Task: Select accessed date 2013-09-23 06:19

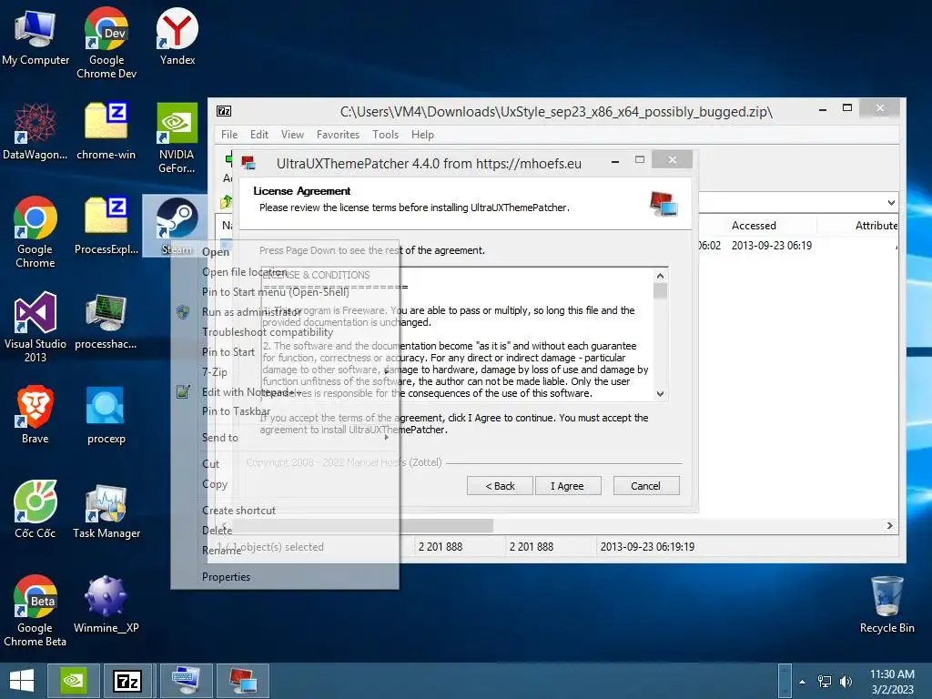Action: pyautogui.click(x=771, y=246)
